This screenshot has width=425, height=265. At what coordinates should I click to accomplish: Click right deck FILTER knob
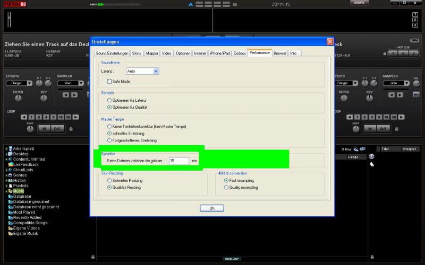tap(344, 98)
